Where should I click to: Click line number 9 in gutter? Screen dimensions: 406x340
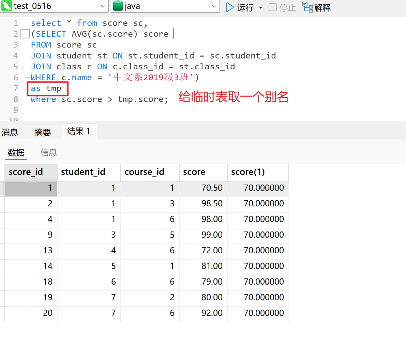(16, 110)
